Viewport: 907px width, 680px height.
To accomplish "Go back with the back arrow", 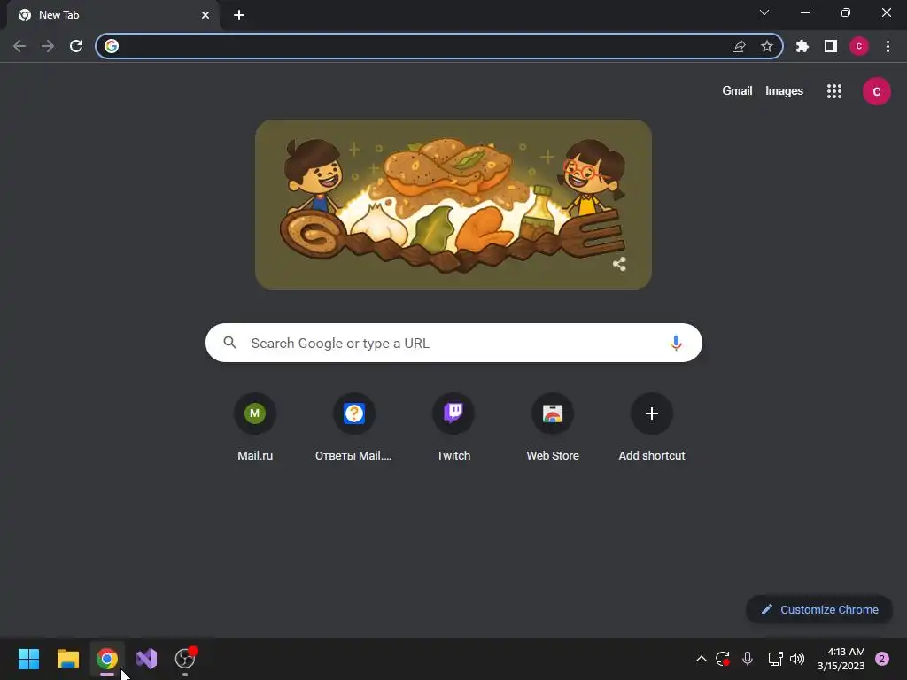I will point(19,46).
